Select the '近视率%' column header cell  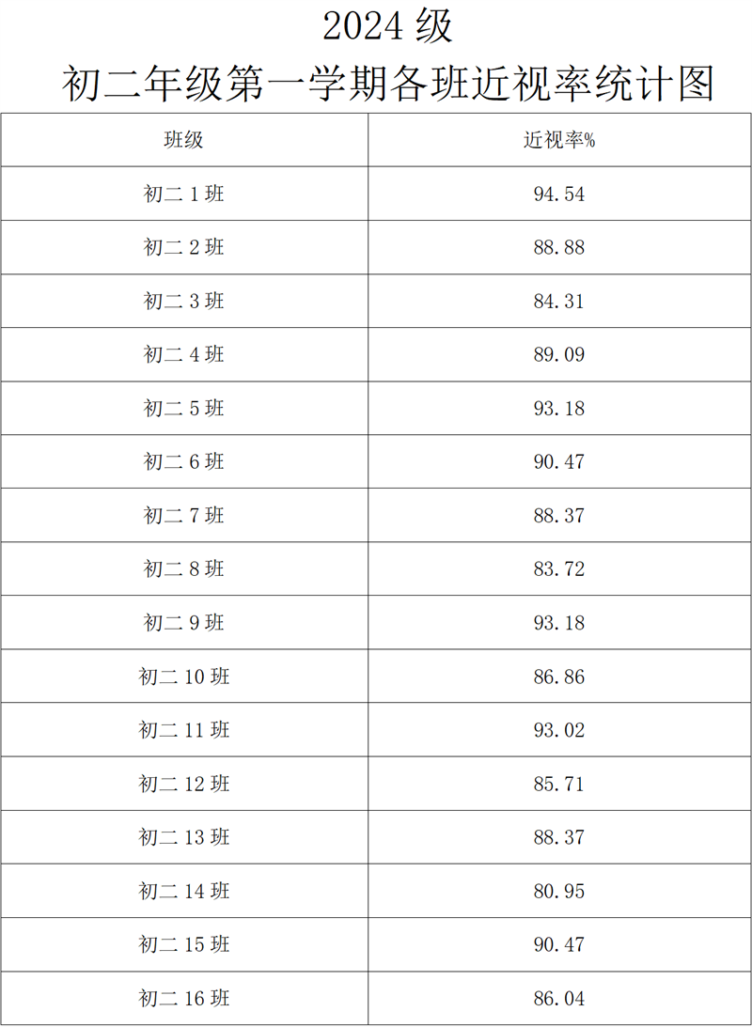point(559,140)
